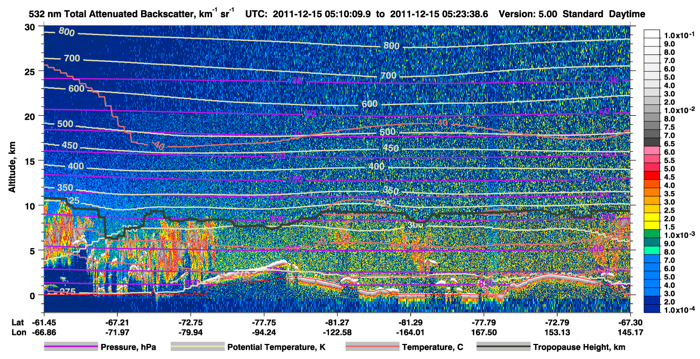The width and height of the screenshot is (700, 359).
Task: Click the longitude value '153.13'
Action: point(557,332)
